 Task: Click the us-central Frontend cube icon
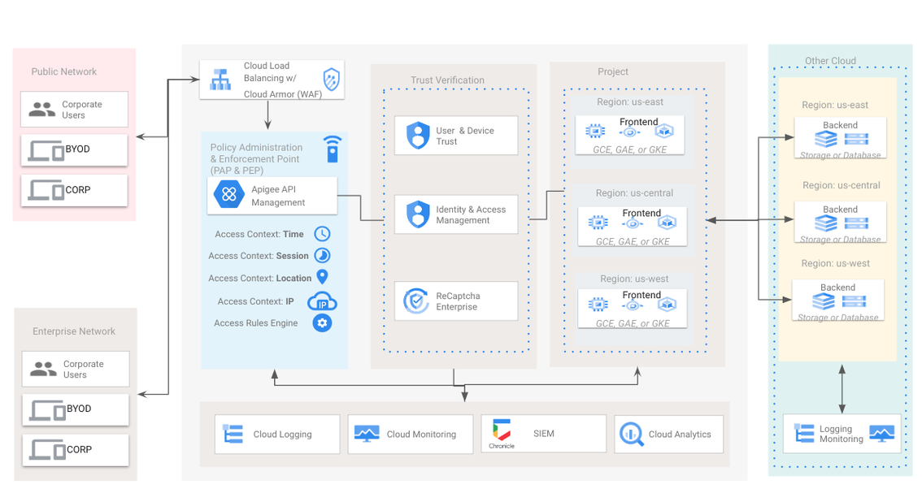667,223
